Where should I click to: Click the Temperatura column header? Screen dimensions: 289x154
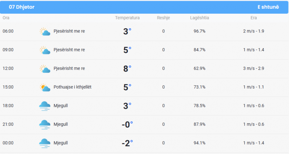128,18
